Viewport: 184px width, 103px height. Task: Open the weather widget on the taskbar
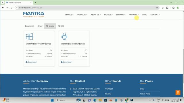click(x=6, y=100)
